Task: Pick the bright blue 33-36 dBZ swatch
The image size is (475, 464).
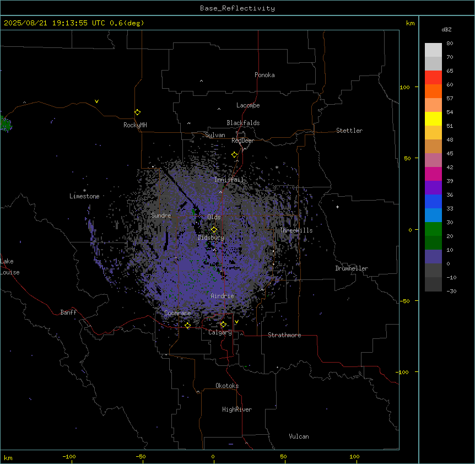Action: pos(433,201)
